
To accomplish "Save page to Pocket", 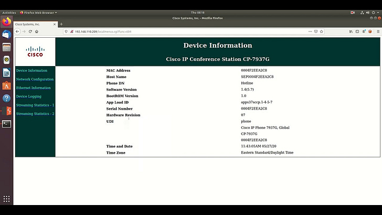I will (316, 31).
